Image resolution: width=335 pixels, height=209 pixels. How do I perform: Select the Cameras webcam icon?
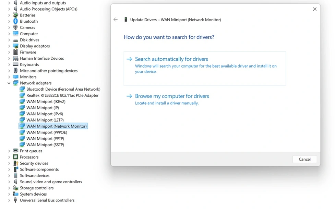pyautogui.click(x=15, y=27)
